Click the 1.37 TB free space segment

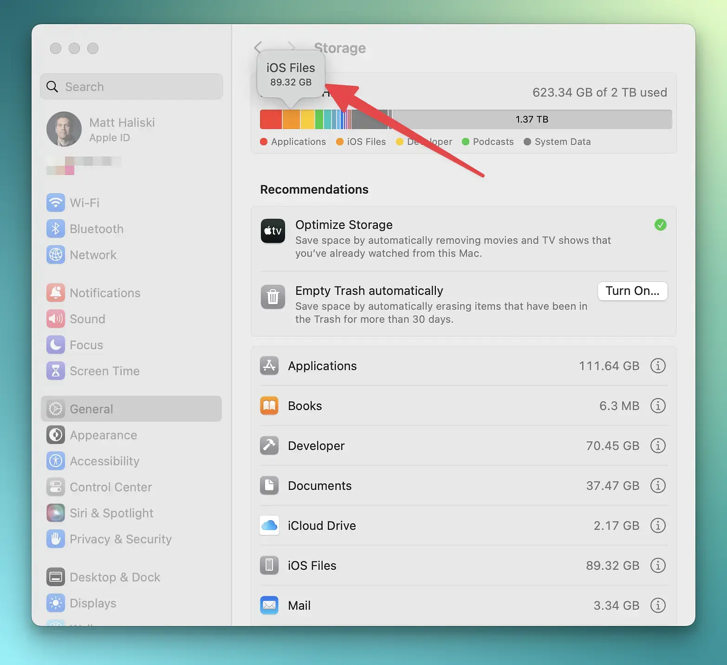tap(532, 119)
